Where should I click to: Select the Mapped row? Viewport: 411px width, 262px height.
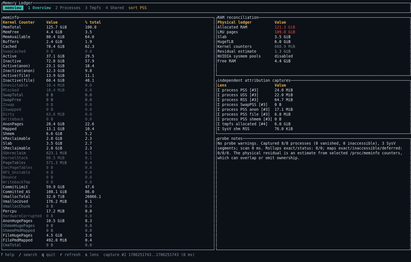click(108, 129)
